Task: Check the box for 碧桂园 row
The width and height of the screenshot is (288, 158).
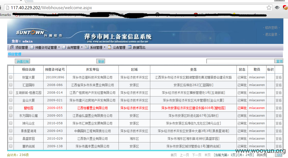Action: point(11,108)
